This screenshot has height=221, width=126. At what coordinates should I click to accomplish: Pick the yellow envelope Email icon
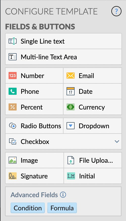click(71, 76)
